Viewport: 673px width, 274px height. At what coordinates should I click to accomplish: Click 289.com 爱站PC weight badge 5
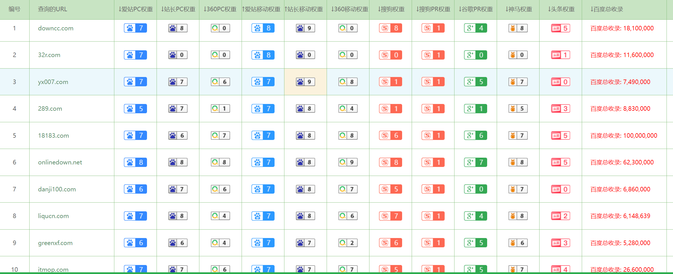pos(135,108)
